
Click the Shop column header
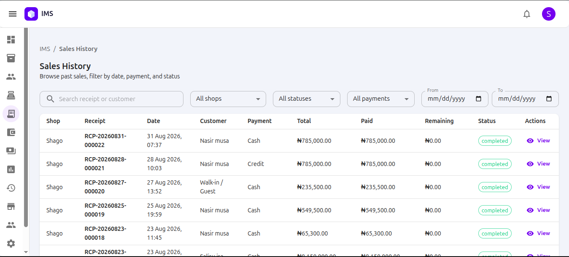pos(53,121)
